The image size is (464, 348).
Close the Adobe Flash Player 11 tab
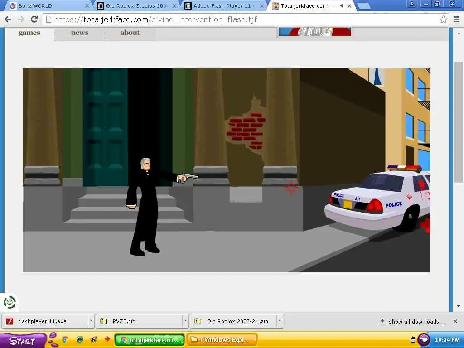point(261,5)
